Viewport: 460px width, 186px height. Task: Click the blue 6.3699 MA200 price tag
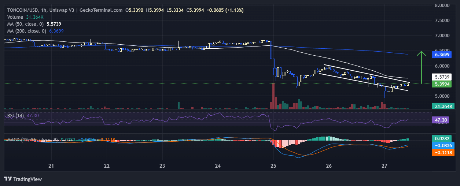coord(442,55)
